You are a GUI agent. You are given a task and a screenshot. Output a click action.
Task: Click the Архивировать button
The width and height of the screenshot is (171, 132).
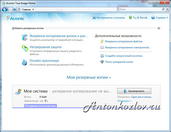coord(134,91)
